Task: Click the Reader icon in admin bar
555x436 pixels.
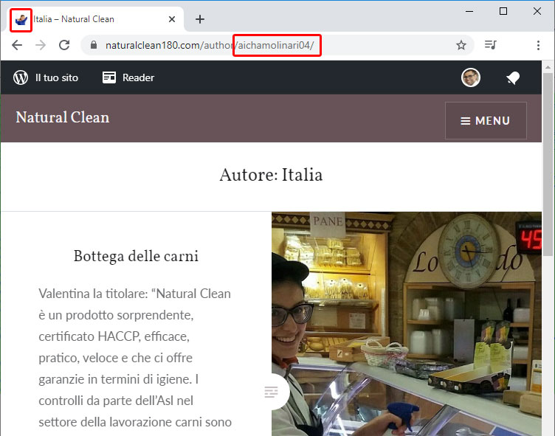Action: (x=109, y=77)
